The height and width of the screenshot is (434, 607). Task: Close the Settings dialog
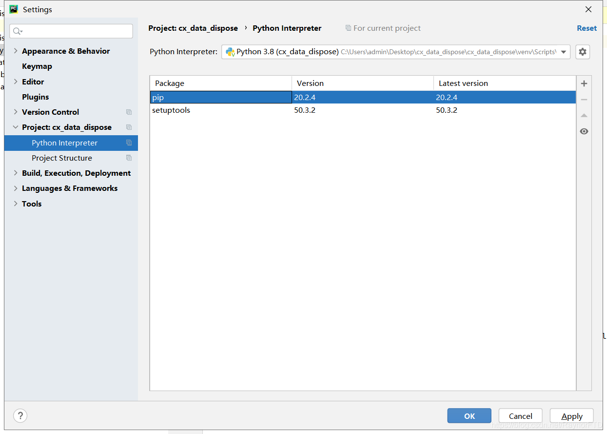588,9
